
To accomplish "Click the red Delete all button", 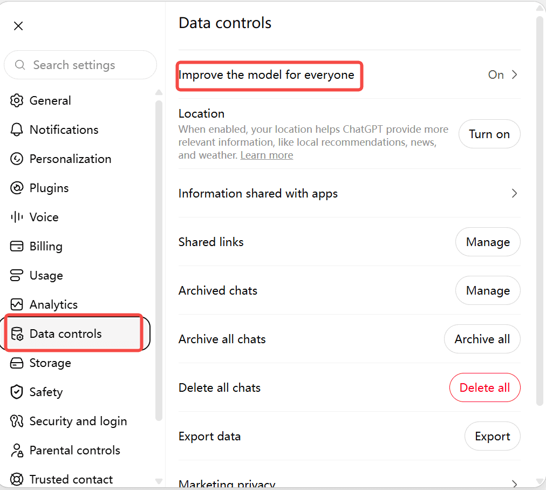I will 484,387.
